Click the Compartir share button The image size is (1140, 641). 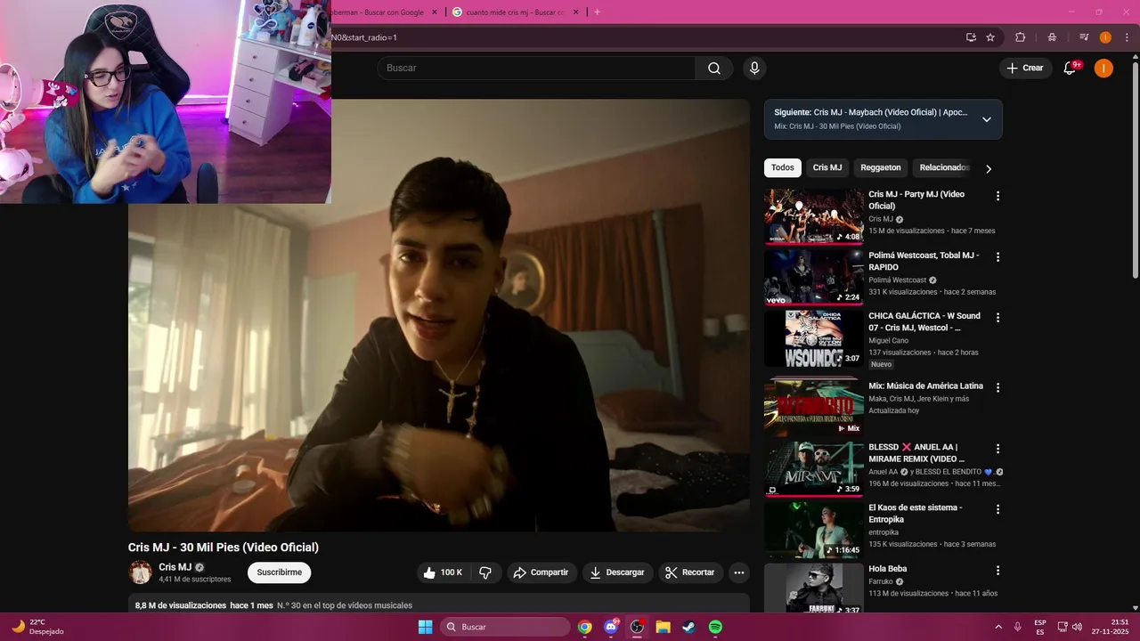click(x=542, y=572)
